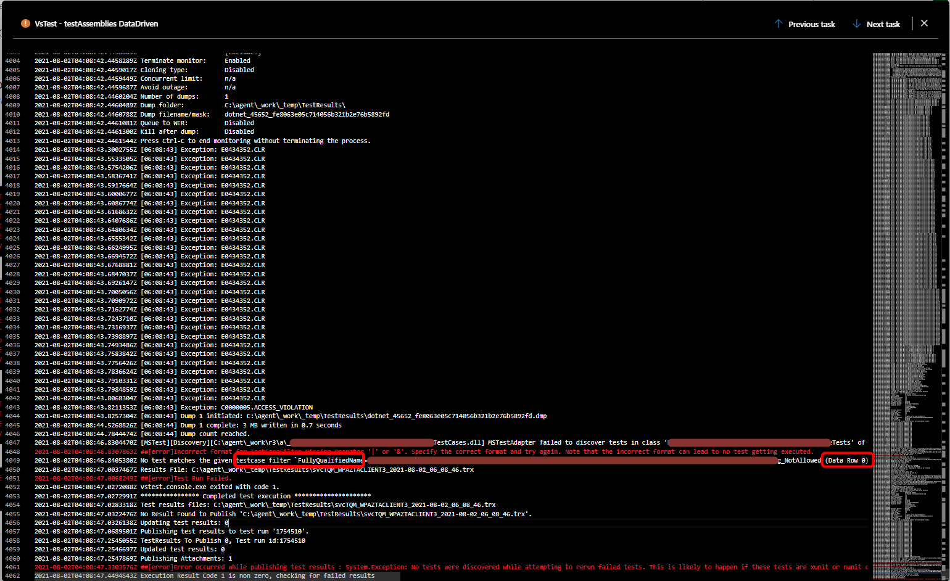
Task: Click the Dump 1 complete: 3 MB written line
Action: 188,425
